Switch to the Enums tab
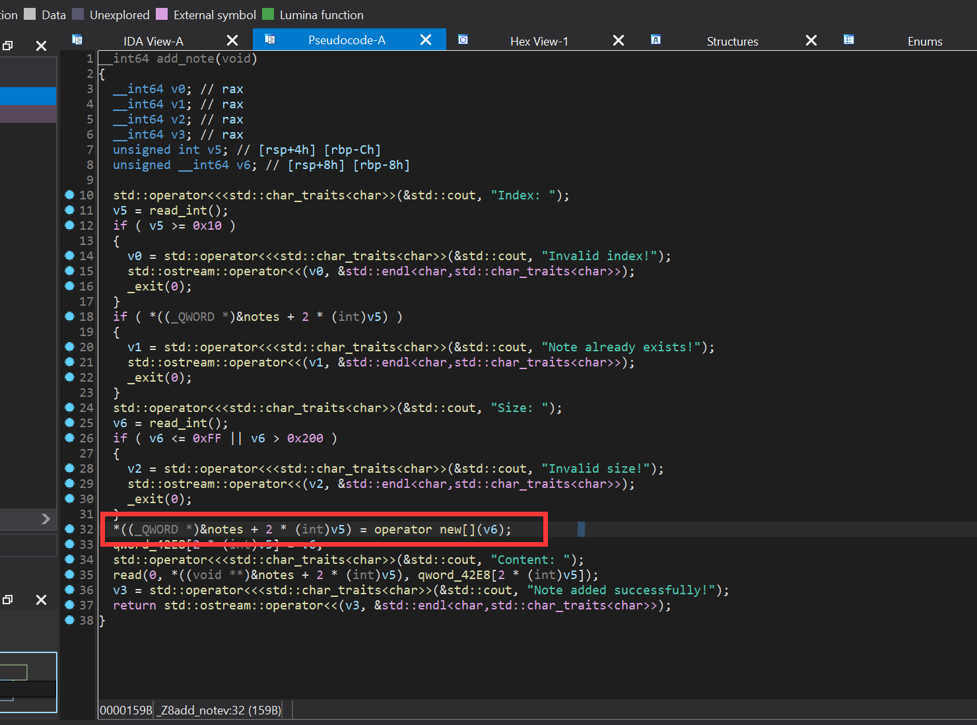977x725 pixels. 924,41
